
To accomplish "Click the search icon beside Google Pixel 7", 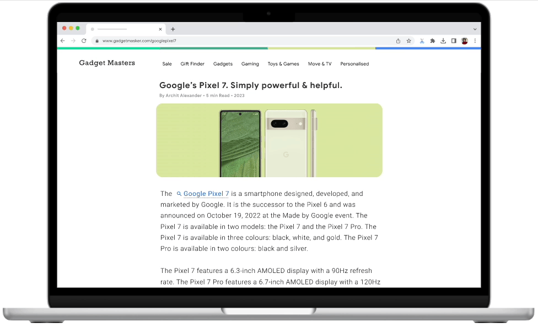I will click(x=179, y=194).
